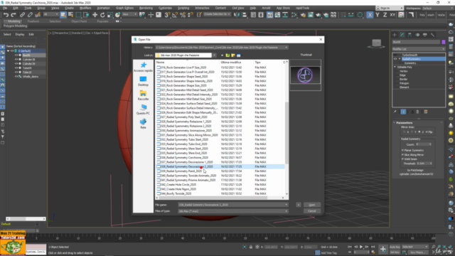Open the Rendering menu

(146, 8)
